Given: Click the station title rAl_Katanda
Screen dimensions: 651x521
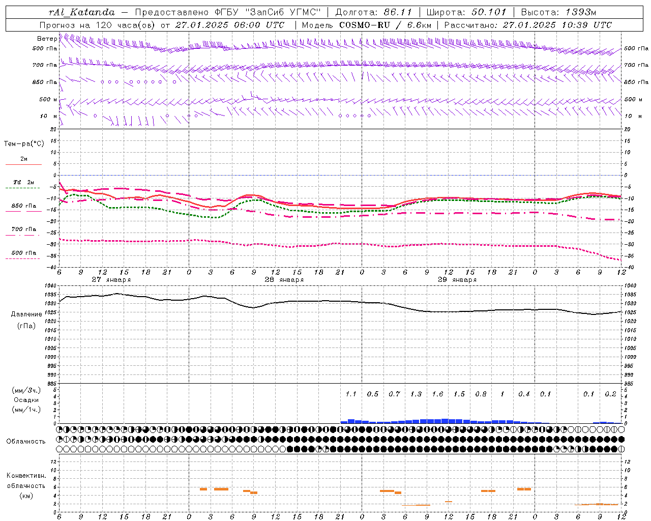Looking at the screenshot, I should [x=81, y=13].
